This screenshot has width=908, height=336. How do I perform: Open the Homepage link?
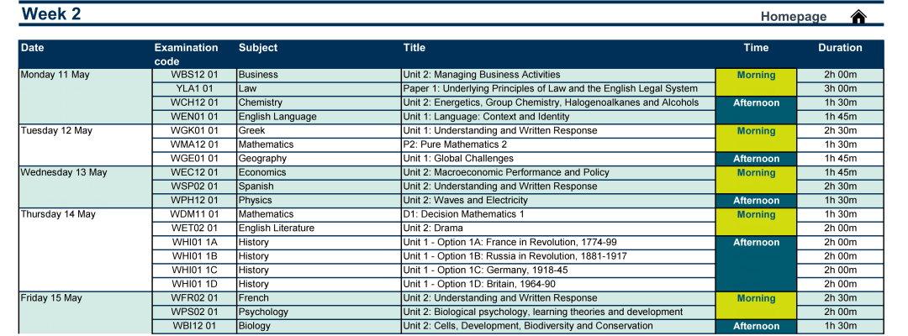click(x=793, y=17)
